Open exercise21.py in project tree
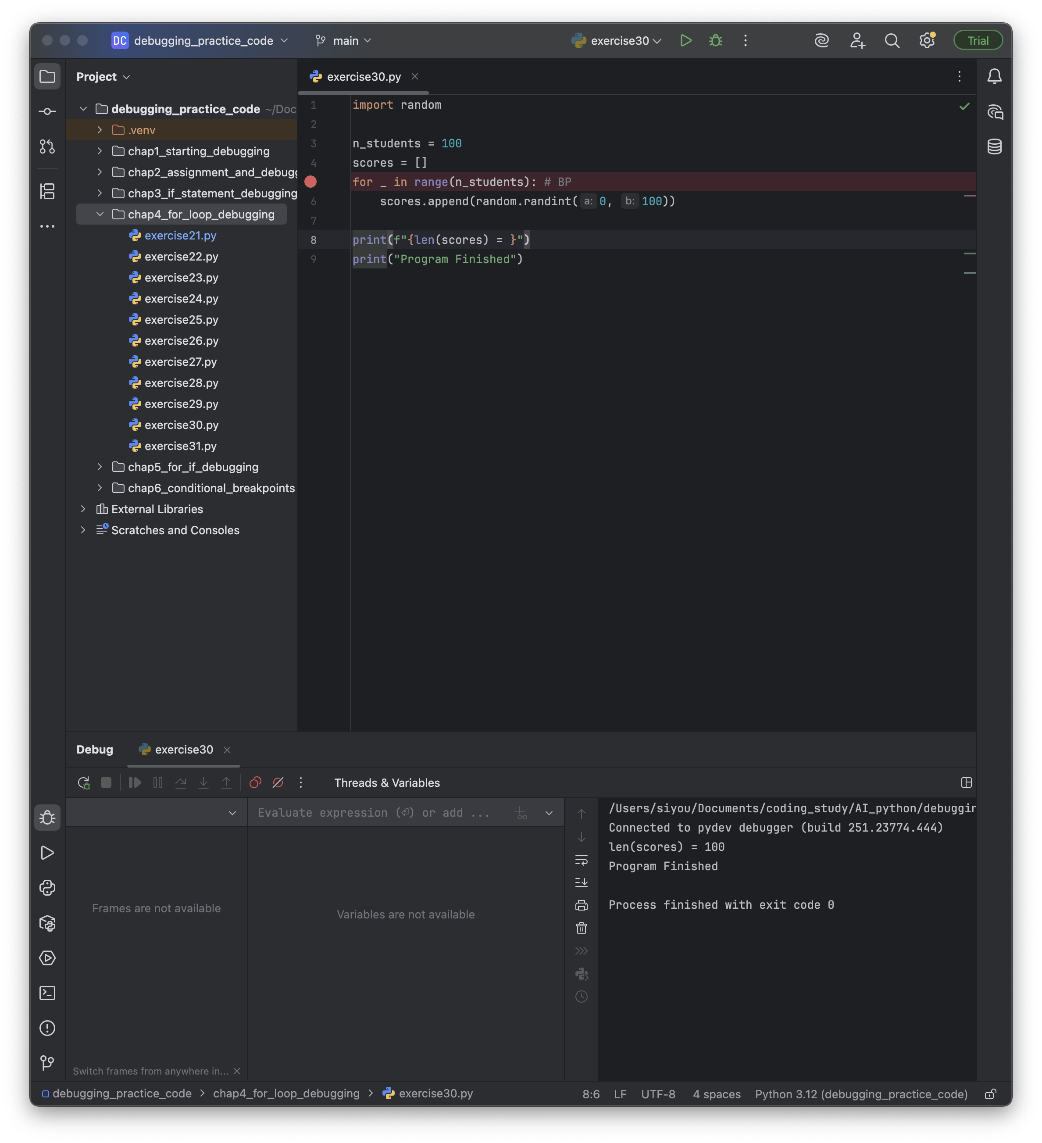 (x=180, y=236)
